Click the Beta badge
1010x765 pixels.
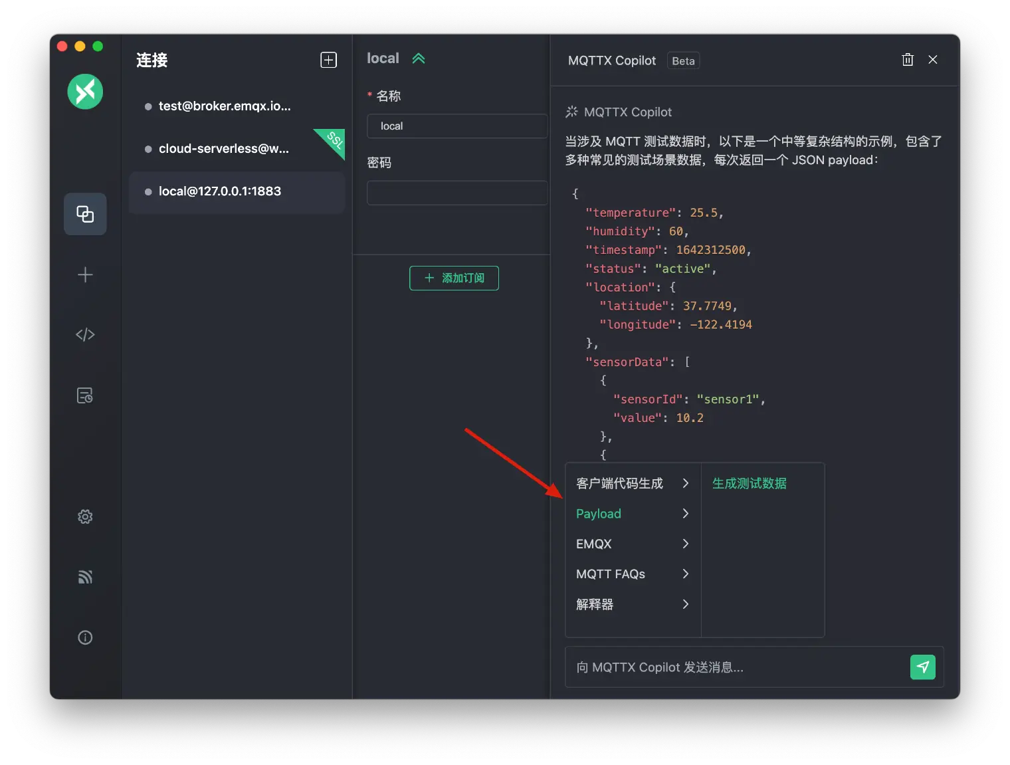[683, 60]
